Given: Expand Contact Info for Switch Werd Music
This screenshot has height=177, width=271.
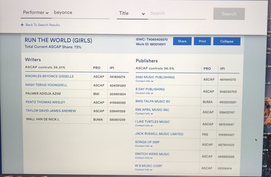Looking at the screenshot, I should (144, 158).
